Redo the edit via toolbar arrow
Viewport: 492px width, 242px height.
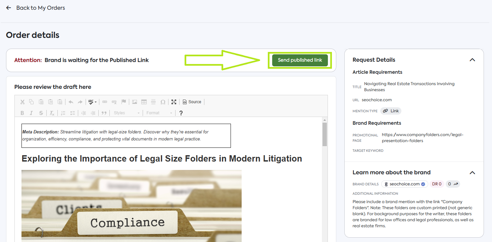pyautogui.click(x=80, y=102)
